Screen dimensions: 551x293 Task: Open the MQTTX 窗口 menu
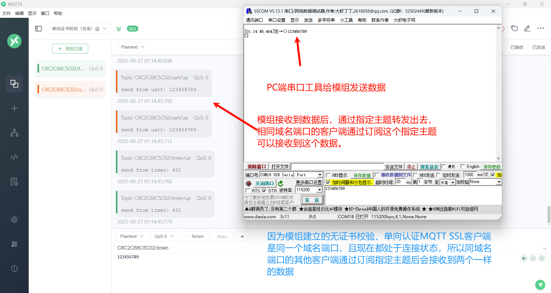[x=45, y=14]
